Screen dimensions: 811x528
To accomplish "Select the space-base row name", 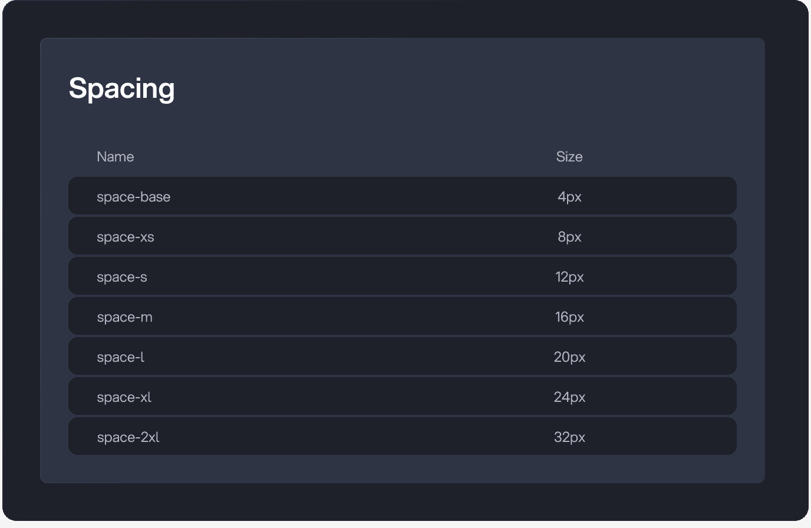I will [x=134, y=197].
